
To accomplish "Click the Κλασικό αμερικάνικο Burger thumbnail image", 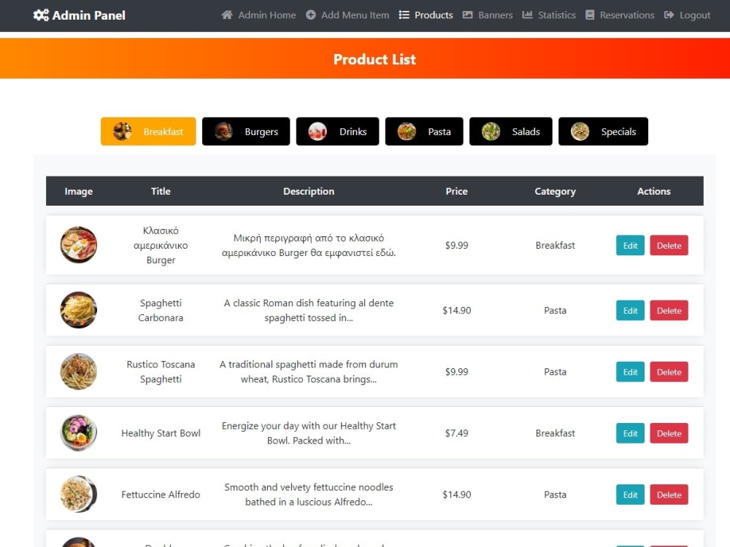I will click(79, 244).
